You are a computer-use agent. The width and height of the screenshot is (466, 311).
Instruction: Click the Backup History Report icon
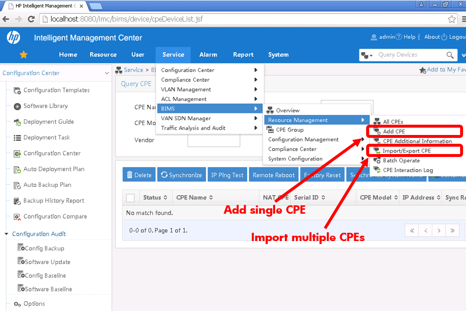pos(17,201)
